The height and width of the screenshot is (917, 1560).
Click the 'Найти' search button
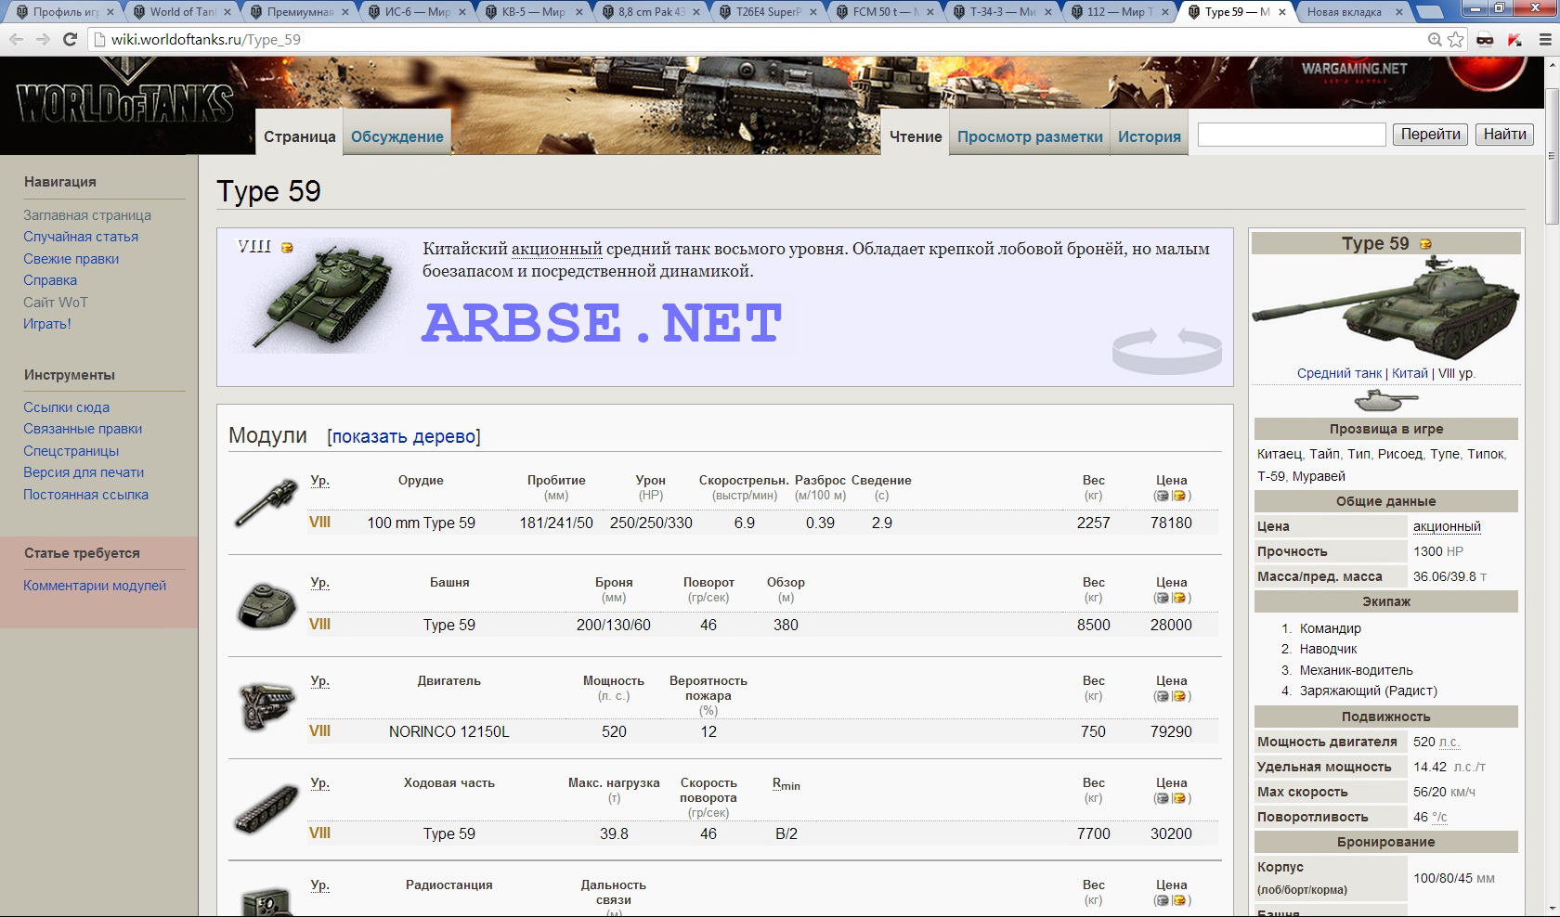[x=1505, y=135]
